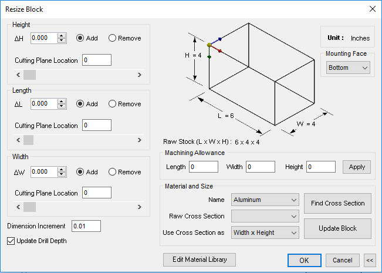
Task: Click the Width slider right arrow
Action: [x=139, y=207]
